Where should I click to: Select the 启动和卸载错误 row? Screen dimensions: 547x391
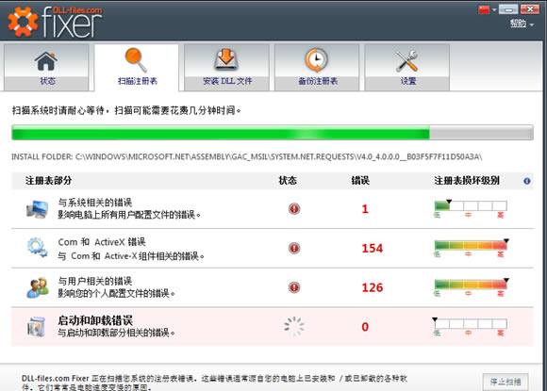tap(273, 327)
